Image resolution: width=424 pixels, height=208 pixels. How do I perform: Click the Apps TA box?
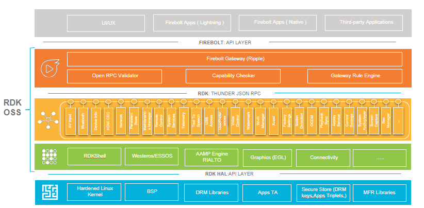click(x=267, y=193)
